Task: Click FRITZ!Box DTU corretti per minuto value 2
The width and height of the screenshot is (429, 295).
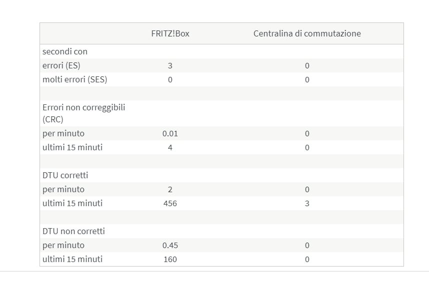Action: [x=170, y=189]
